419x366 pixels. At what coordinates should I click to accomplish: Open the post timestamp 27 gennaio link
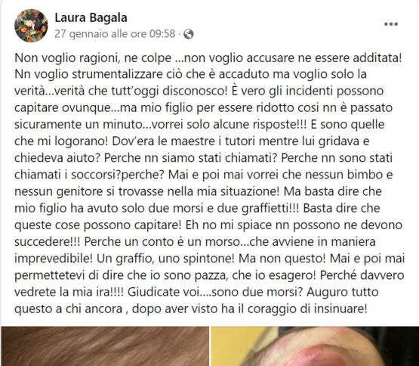coord(115,34)
